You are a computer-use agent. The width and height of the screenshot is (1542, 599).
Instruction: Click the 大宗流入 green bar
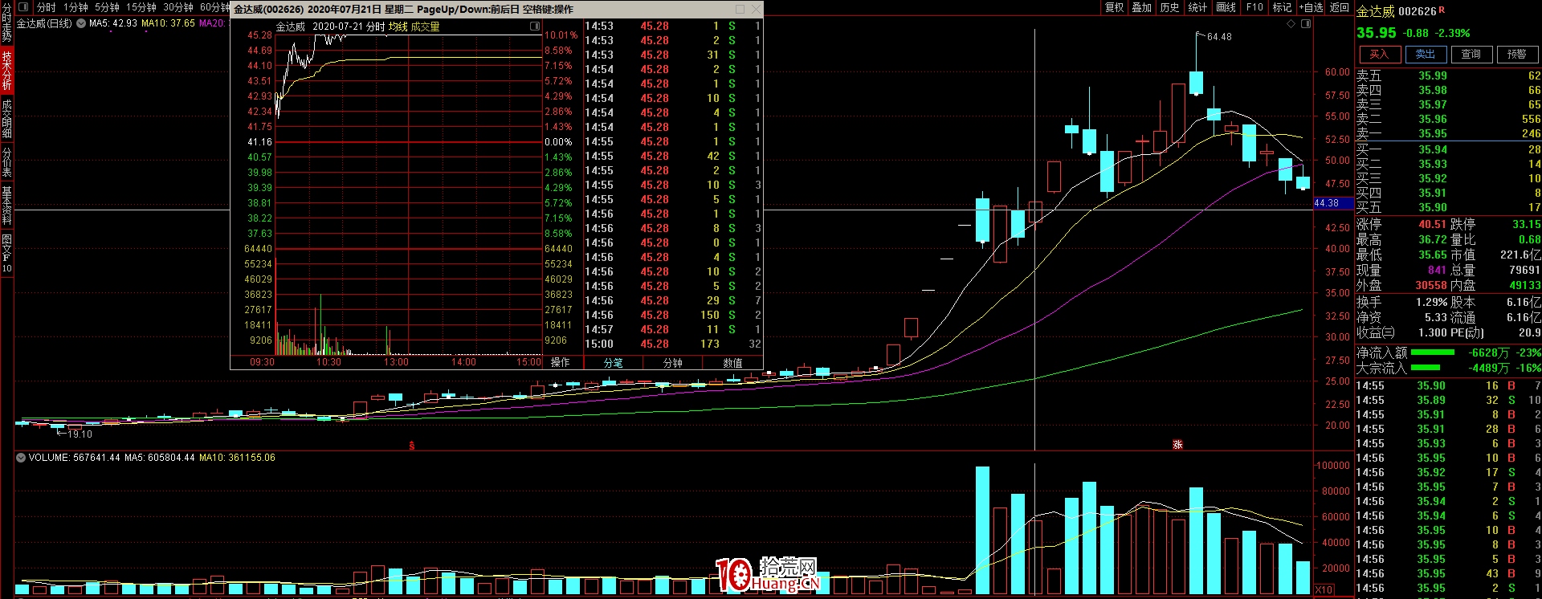pyautogui.click(x=1426, y=368)
